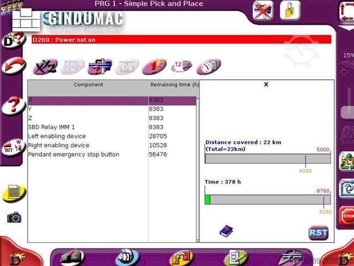Open the yellow notepad document icon
The width and height of the screenshot is (354, 266).
14,192
